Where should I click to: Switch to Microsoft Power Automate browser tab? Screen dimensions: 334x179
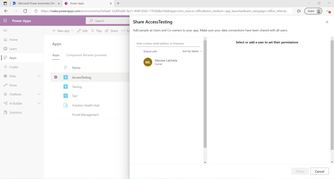pos(36,4)
